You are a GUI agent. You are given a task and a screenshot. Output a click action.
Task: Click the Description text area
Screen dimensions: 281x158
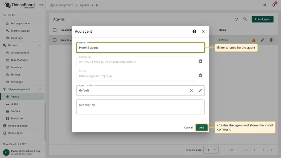(140, 107)
